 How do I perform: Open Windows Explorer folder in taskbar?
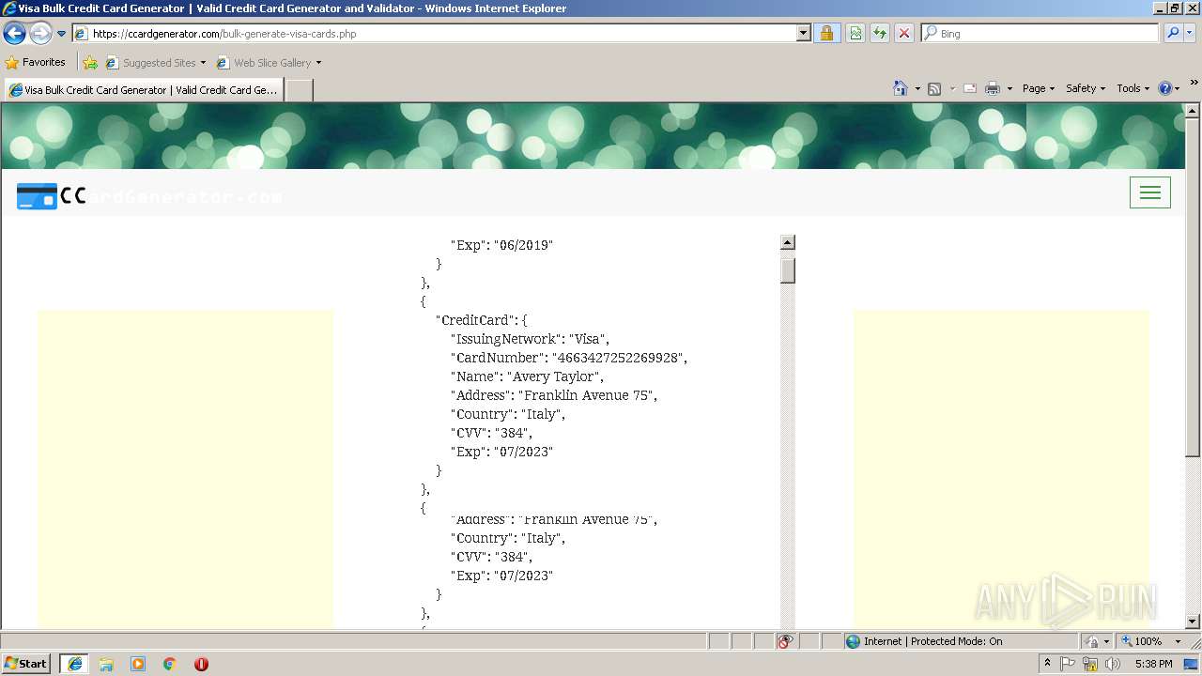[x=106, y=664]
